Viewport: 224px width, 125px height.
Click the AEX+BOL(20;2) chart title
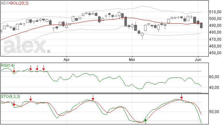click(x=15, y=3)
